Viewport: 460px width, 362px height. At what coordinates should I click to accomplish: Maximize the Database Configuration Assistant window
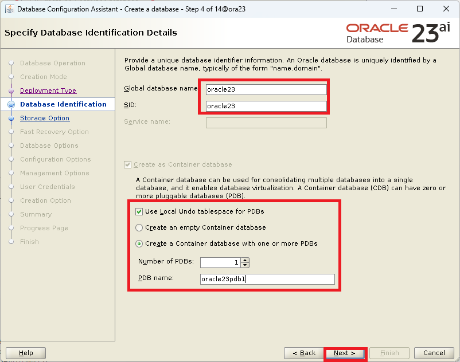coord(420,9)
